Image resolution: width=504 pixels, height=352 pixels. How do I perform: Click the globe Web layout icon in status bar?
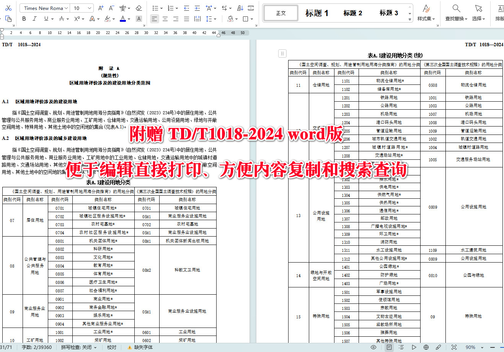pos(426,347)
